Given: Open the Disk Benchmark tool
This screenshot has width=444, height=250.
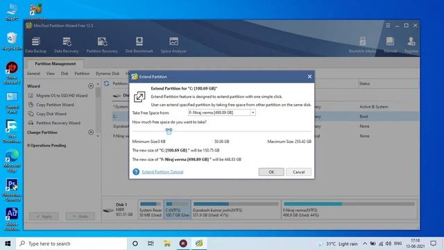Looking at the screenshot, I should pos(139,44).
